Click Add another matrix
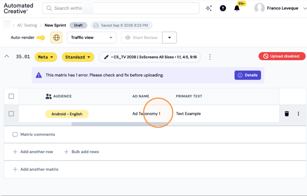Screen dimensions: 307x196 pyautogui.click(x=36, y=169)
